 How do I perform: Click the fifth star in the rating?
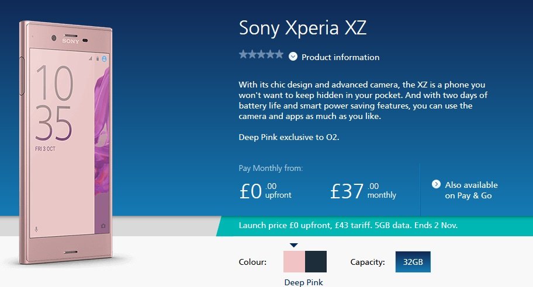(279, 55)
